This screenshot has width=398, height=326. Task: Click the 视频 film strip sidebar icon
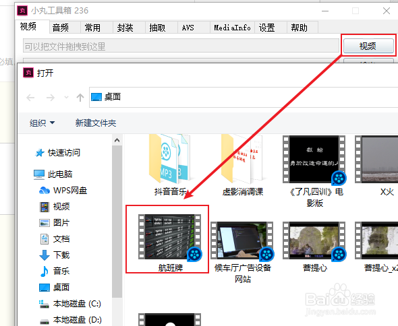tap(45, 207)
